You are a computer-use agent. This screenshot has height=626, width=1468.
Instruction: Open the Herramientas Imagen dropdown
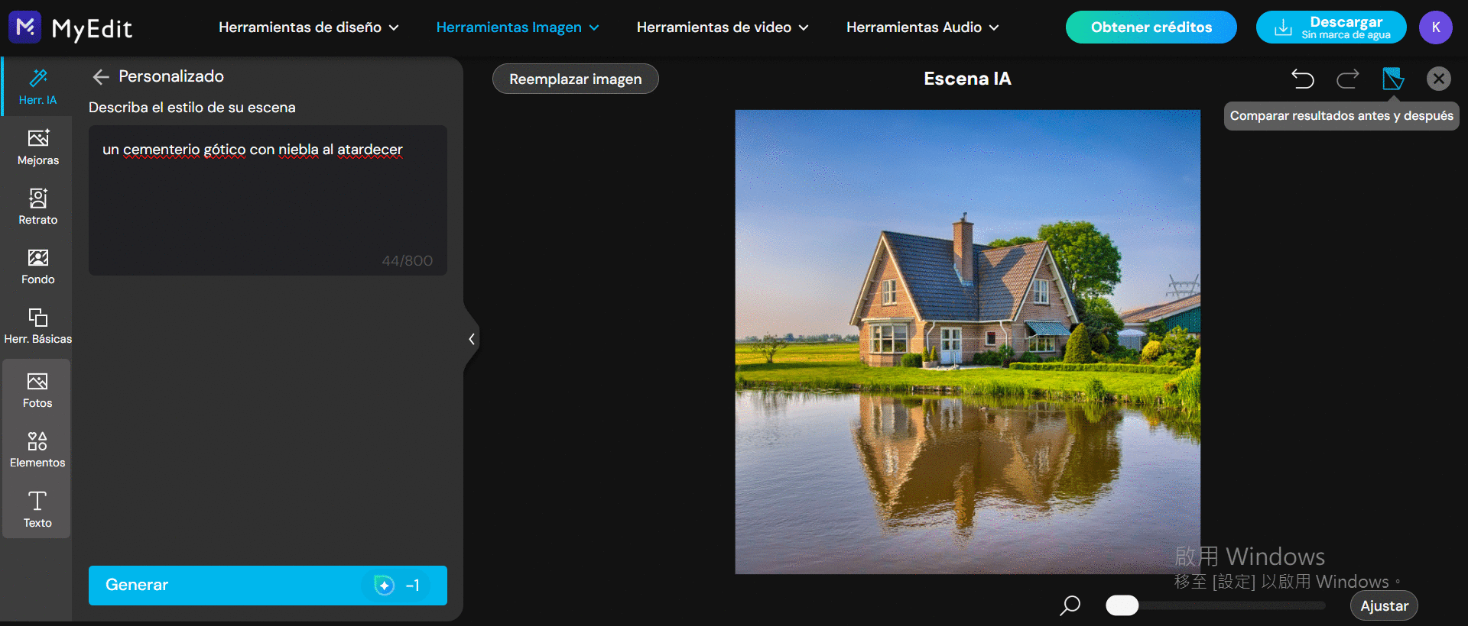coord(517,27)
